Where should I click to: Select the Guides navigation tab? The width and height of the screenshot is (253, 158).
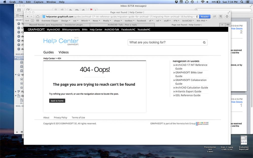pyautogui.click(x=48, y=52)
